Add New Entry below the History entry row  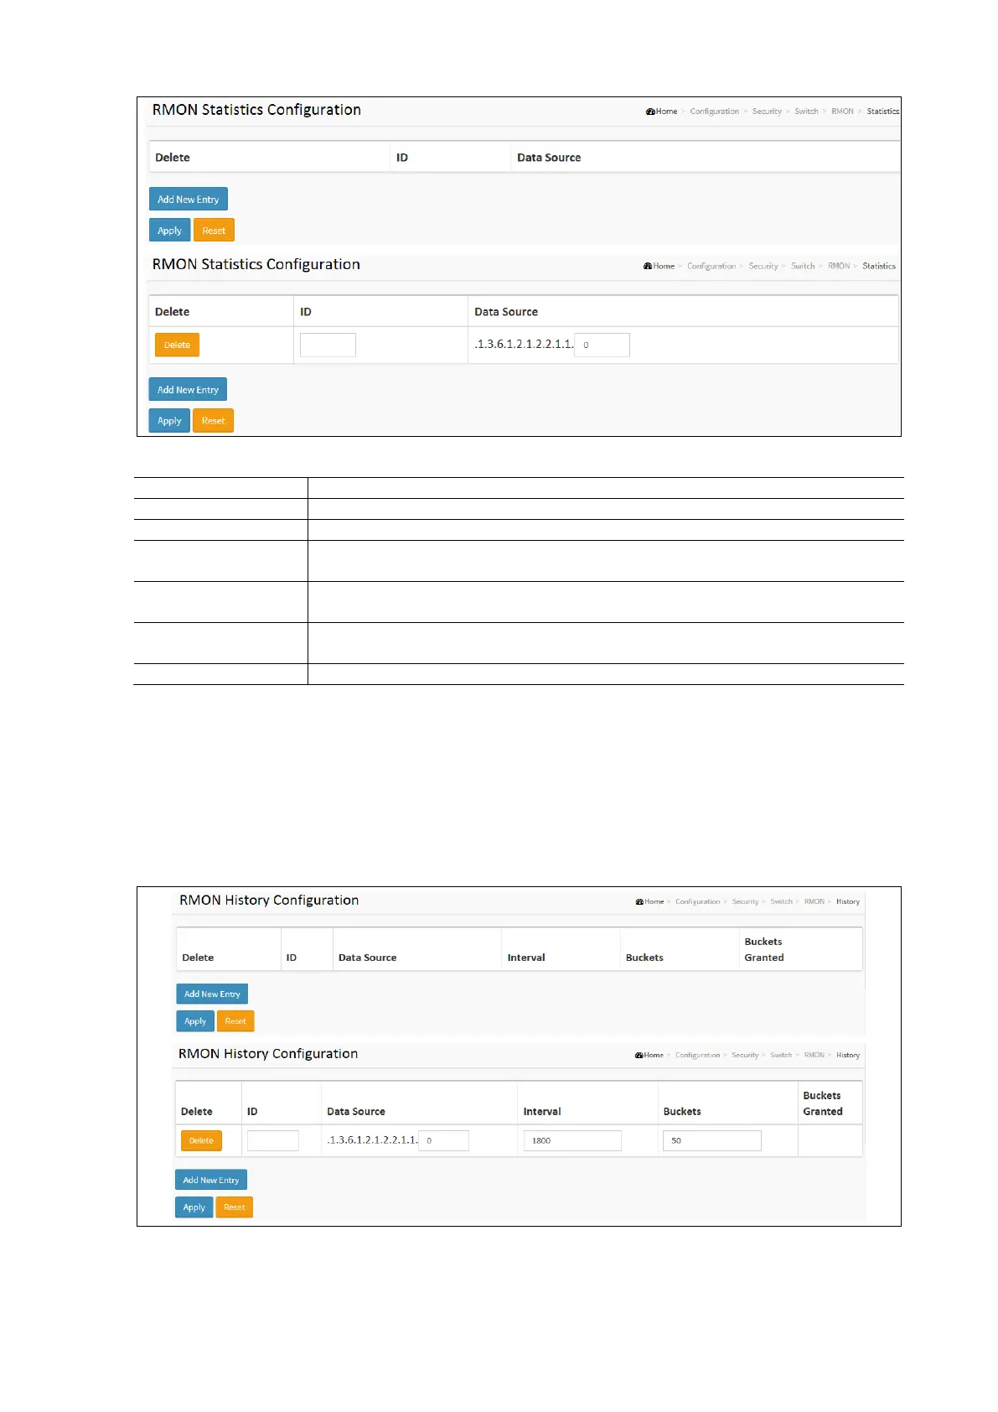point(211,1181)
